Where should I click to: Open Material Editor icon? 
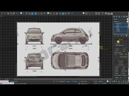point(102,14)
